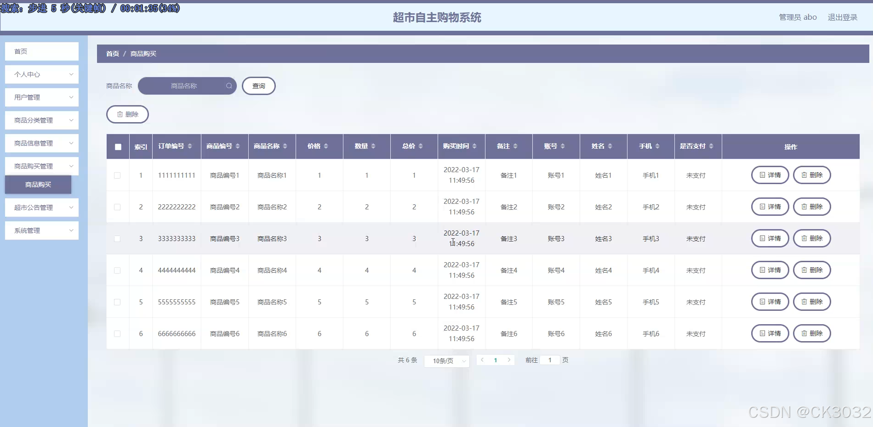Click the previous page arrow in pagination
The image size is (873, 427).
[482, 360]
